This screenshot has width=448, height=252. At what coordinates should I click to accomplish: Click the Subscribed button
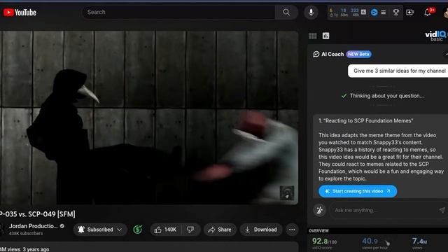point(99,230)
